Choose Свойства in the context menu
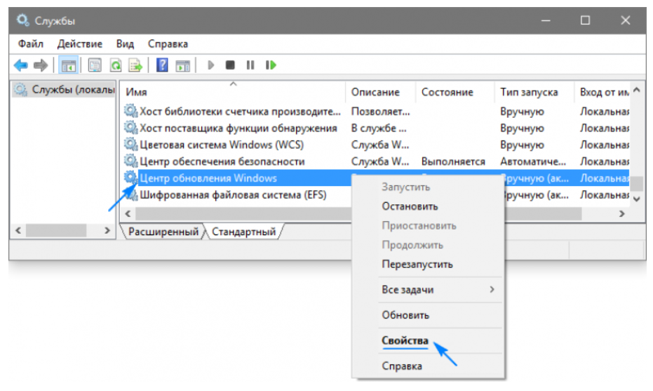 pos(405,340)
